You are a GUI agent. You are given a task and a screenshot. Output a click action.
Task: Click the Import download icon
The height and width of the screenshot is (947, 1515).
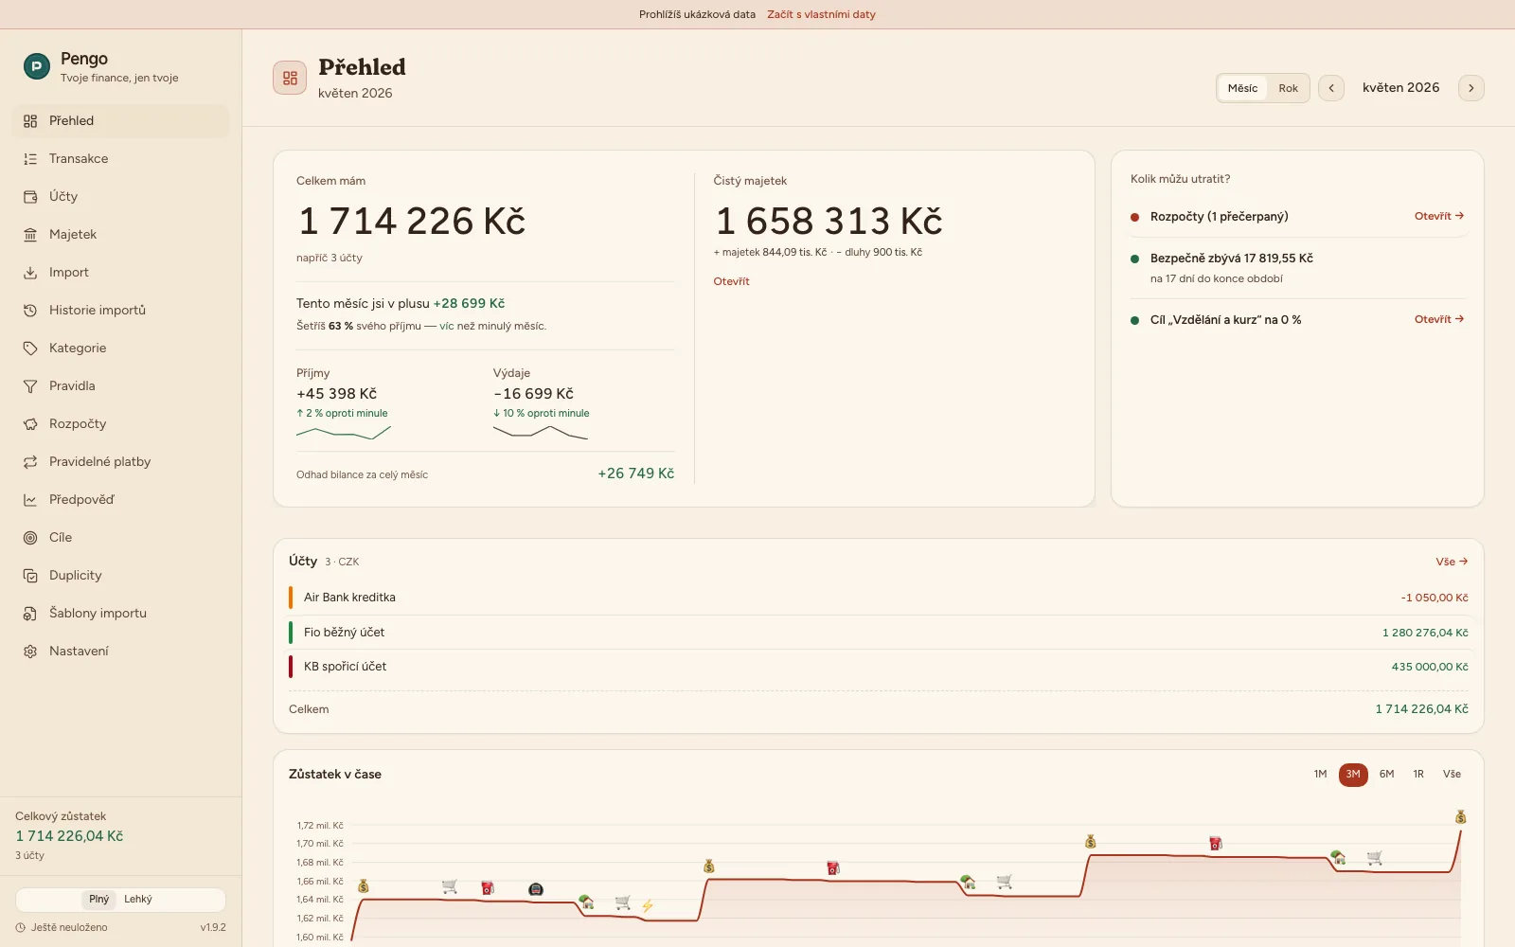[x=30, y=273]
